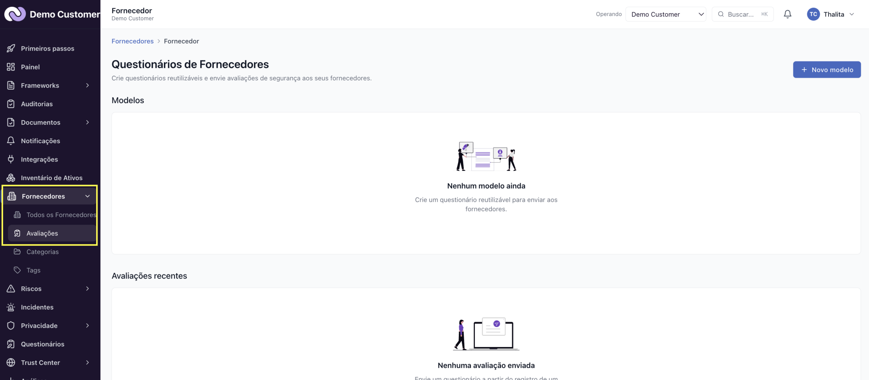Click the Riscos warning triangle icon
This screenshot has height=380, width=869.
[11, 288]
